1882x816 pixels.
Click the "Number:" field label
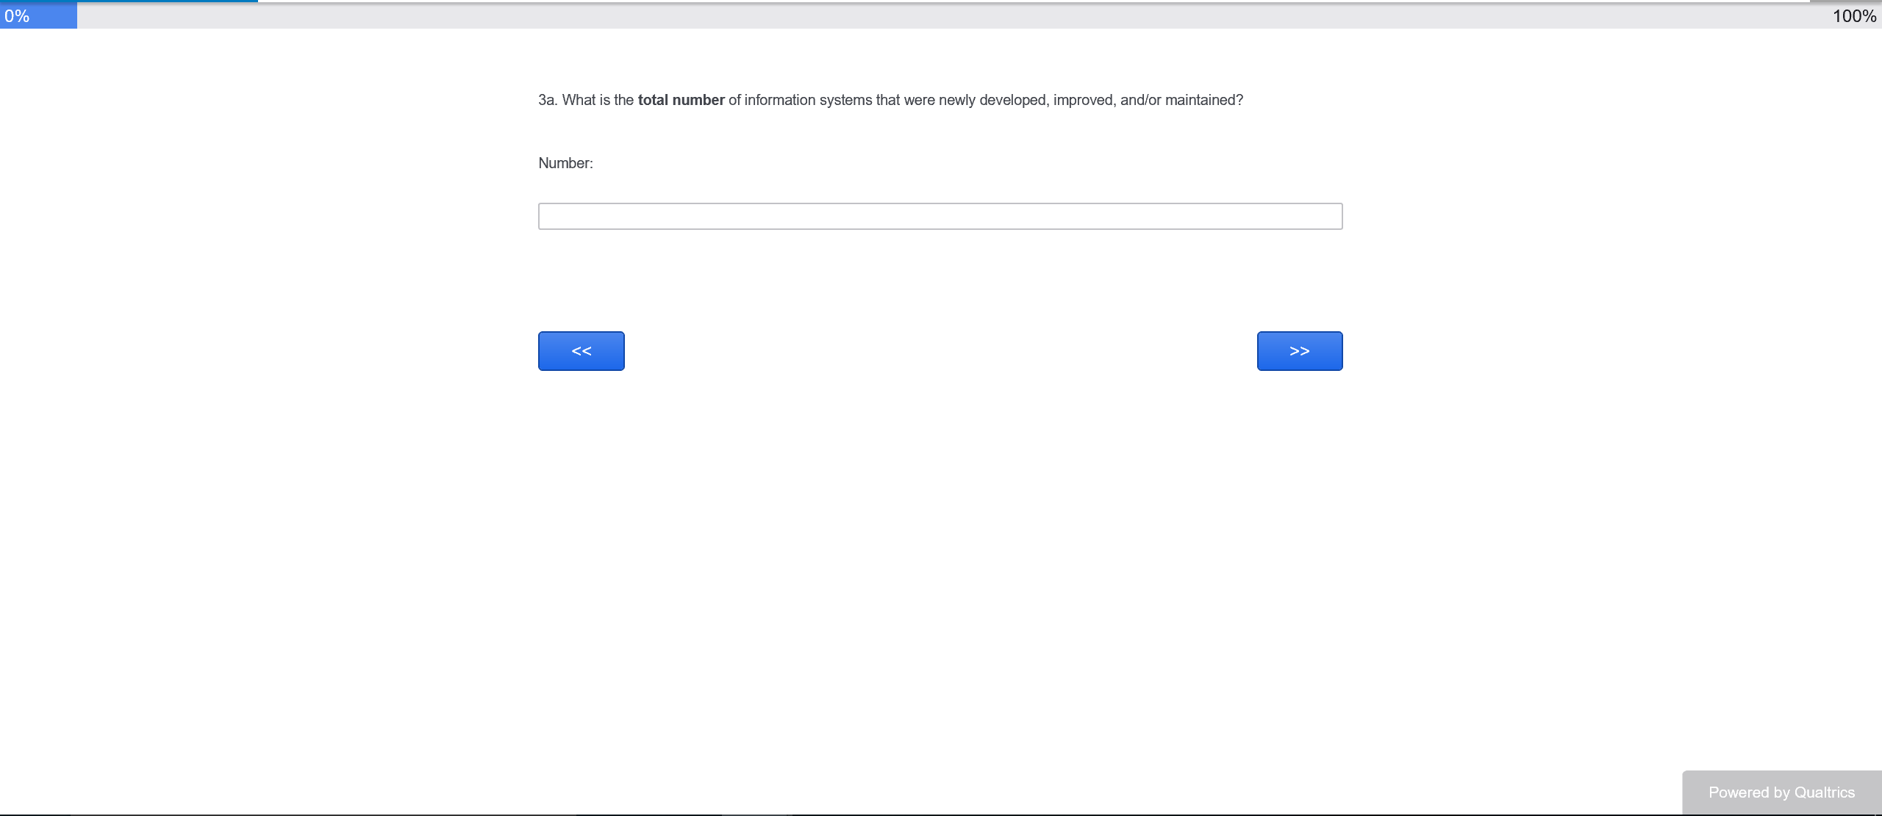(x=565, y=163)
